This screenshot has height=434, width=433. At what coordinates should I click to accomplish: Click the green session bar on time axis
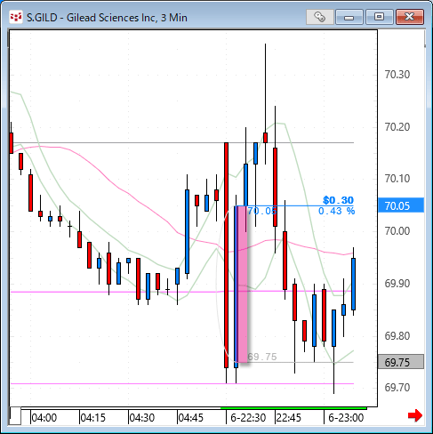(293, 408)
